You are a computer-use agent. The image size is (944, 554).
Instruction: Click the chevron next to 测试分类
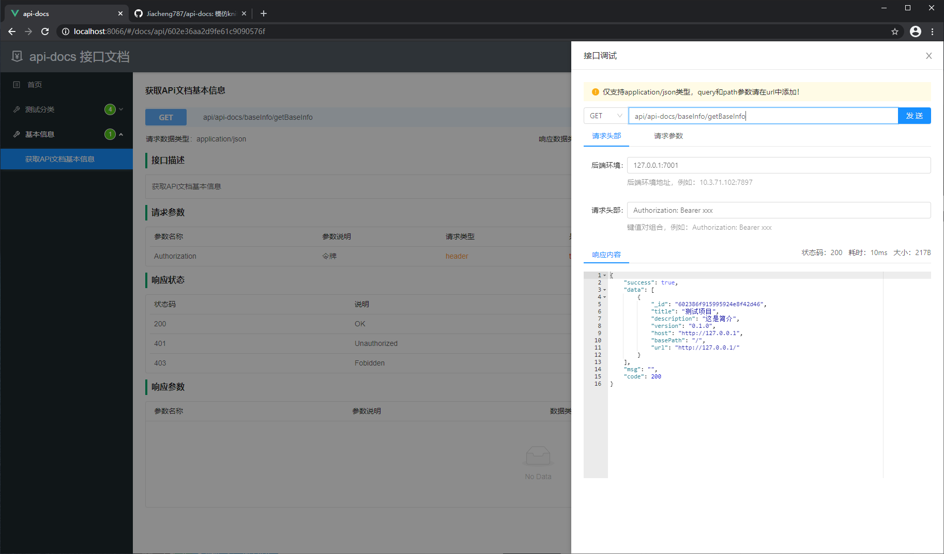[121, 109]
